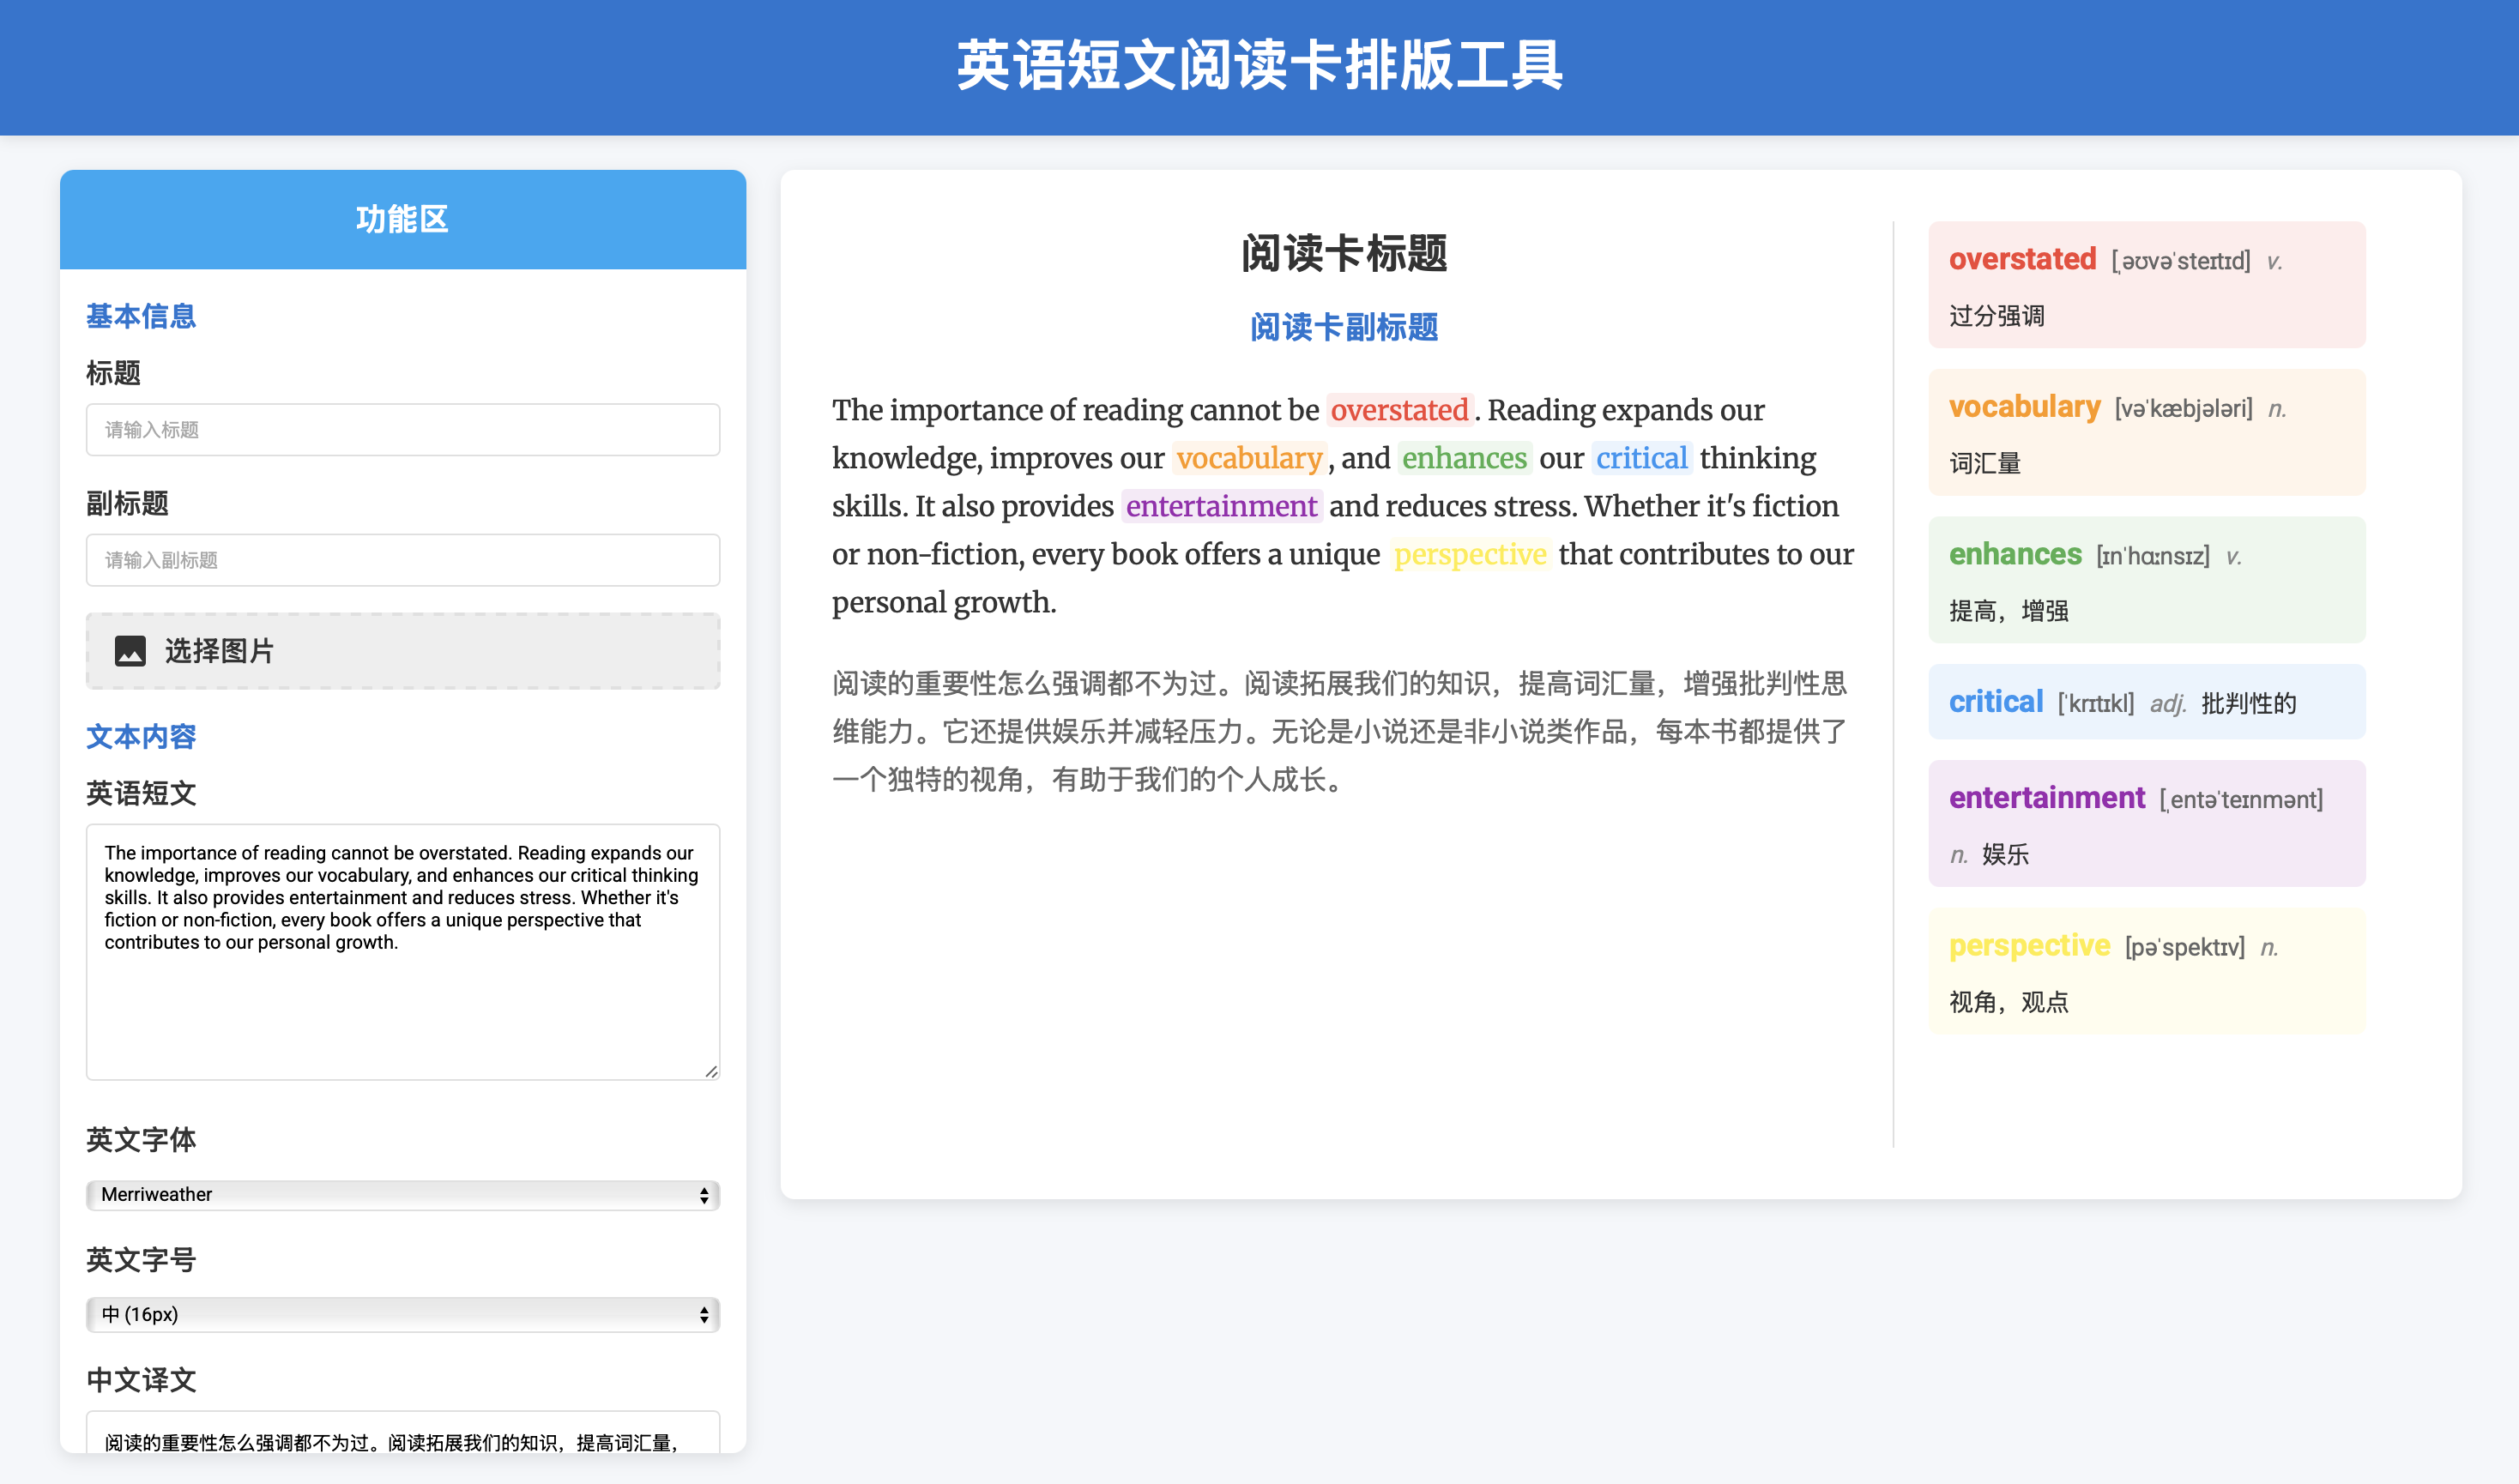
Task: Click the 提高，增强 definition text
Action: 2008,611
